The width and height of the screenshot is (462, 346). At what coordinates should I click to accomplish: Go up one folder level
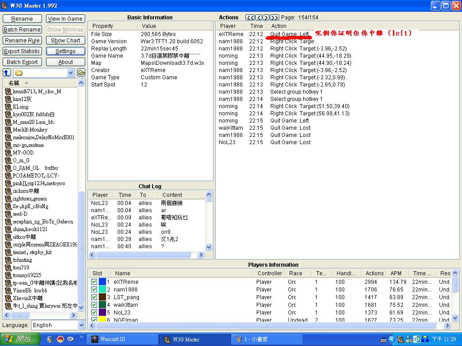pyautogui.click(x=7, y=73)
